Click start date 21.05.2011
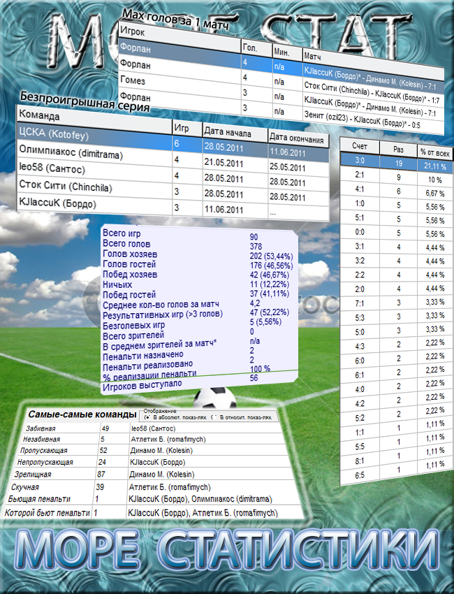The width and height of the screenshot is (454, 594). (x=224, y=164)
